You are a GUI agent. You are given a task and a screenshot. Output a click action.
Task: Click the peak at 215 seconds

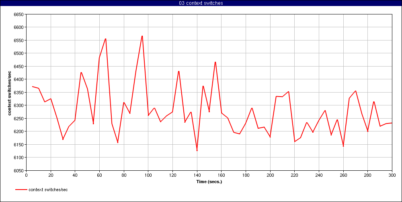tap(288, 92)
